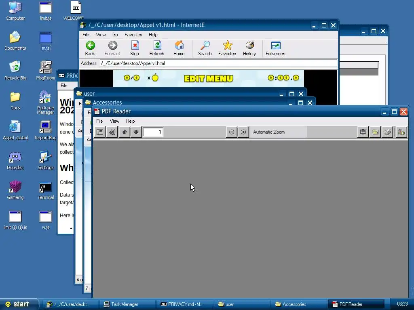Open File menu in PRIVACY.md window
Screen dimensions: 414x310
pyautogui.click(x=64, y=86)
